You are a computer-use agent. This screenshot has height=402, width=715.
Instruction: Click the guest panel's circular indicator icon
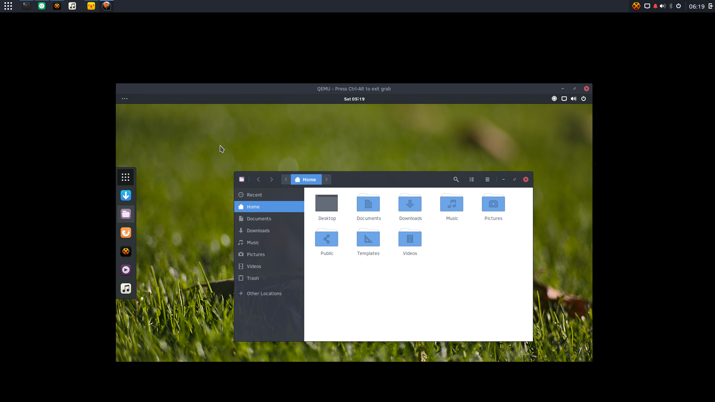tap(554, 99)
